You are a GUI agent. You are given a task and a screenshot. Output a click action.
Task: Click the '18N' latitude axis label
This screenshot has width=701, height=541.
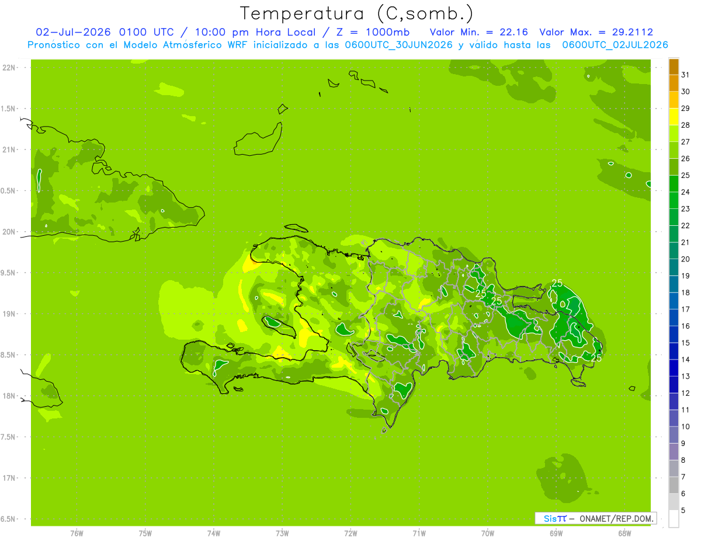[x=9, y=396]
